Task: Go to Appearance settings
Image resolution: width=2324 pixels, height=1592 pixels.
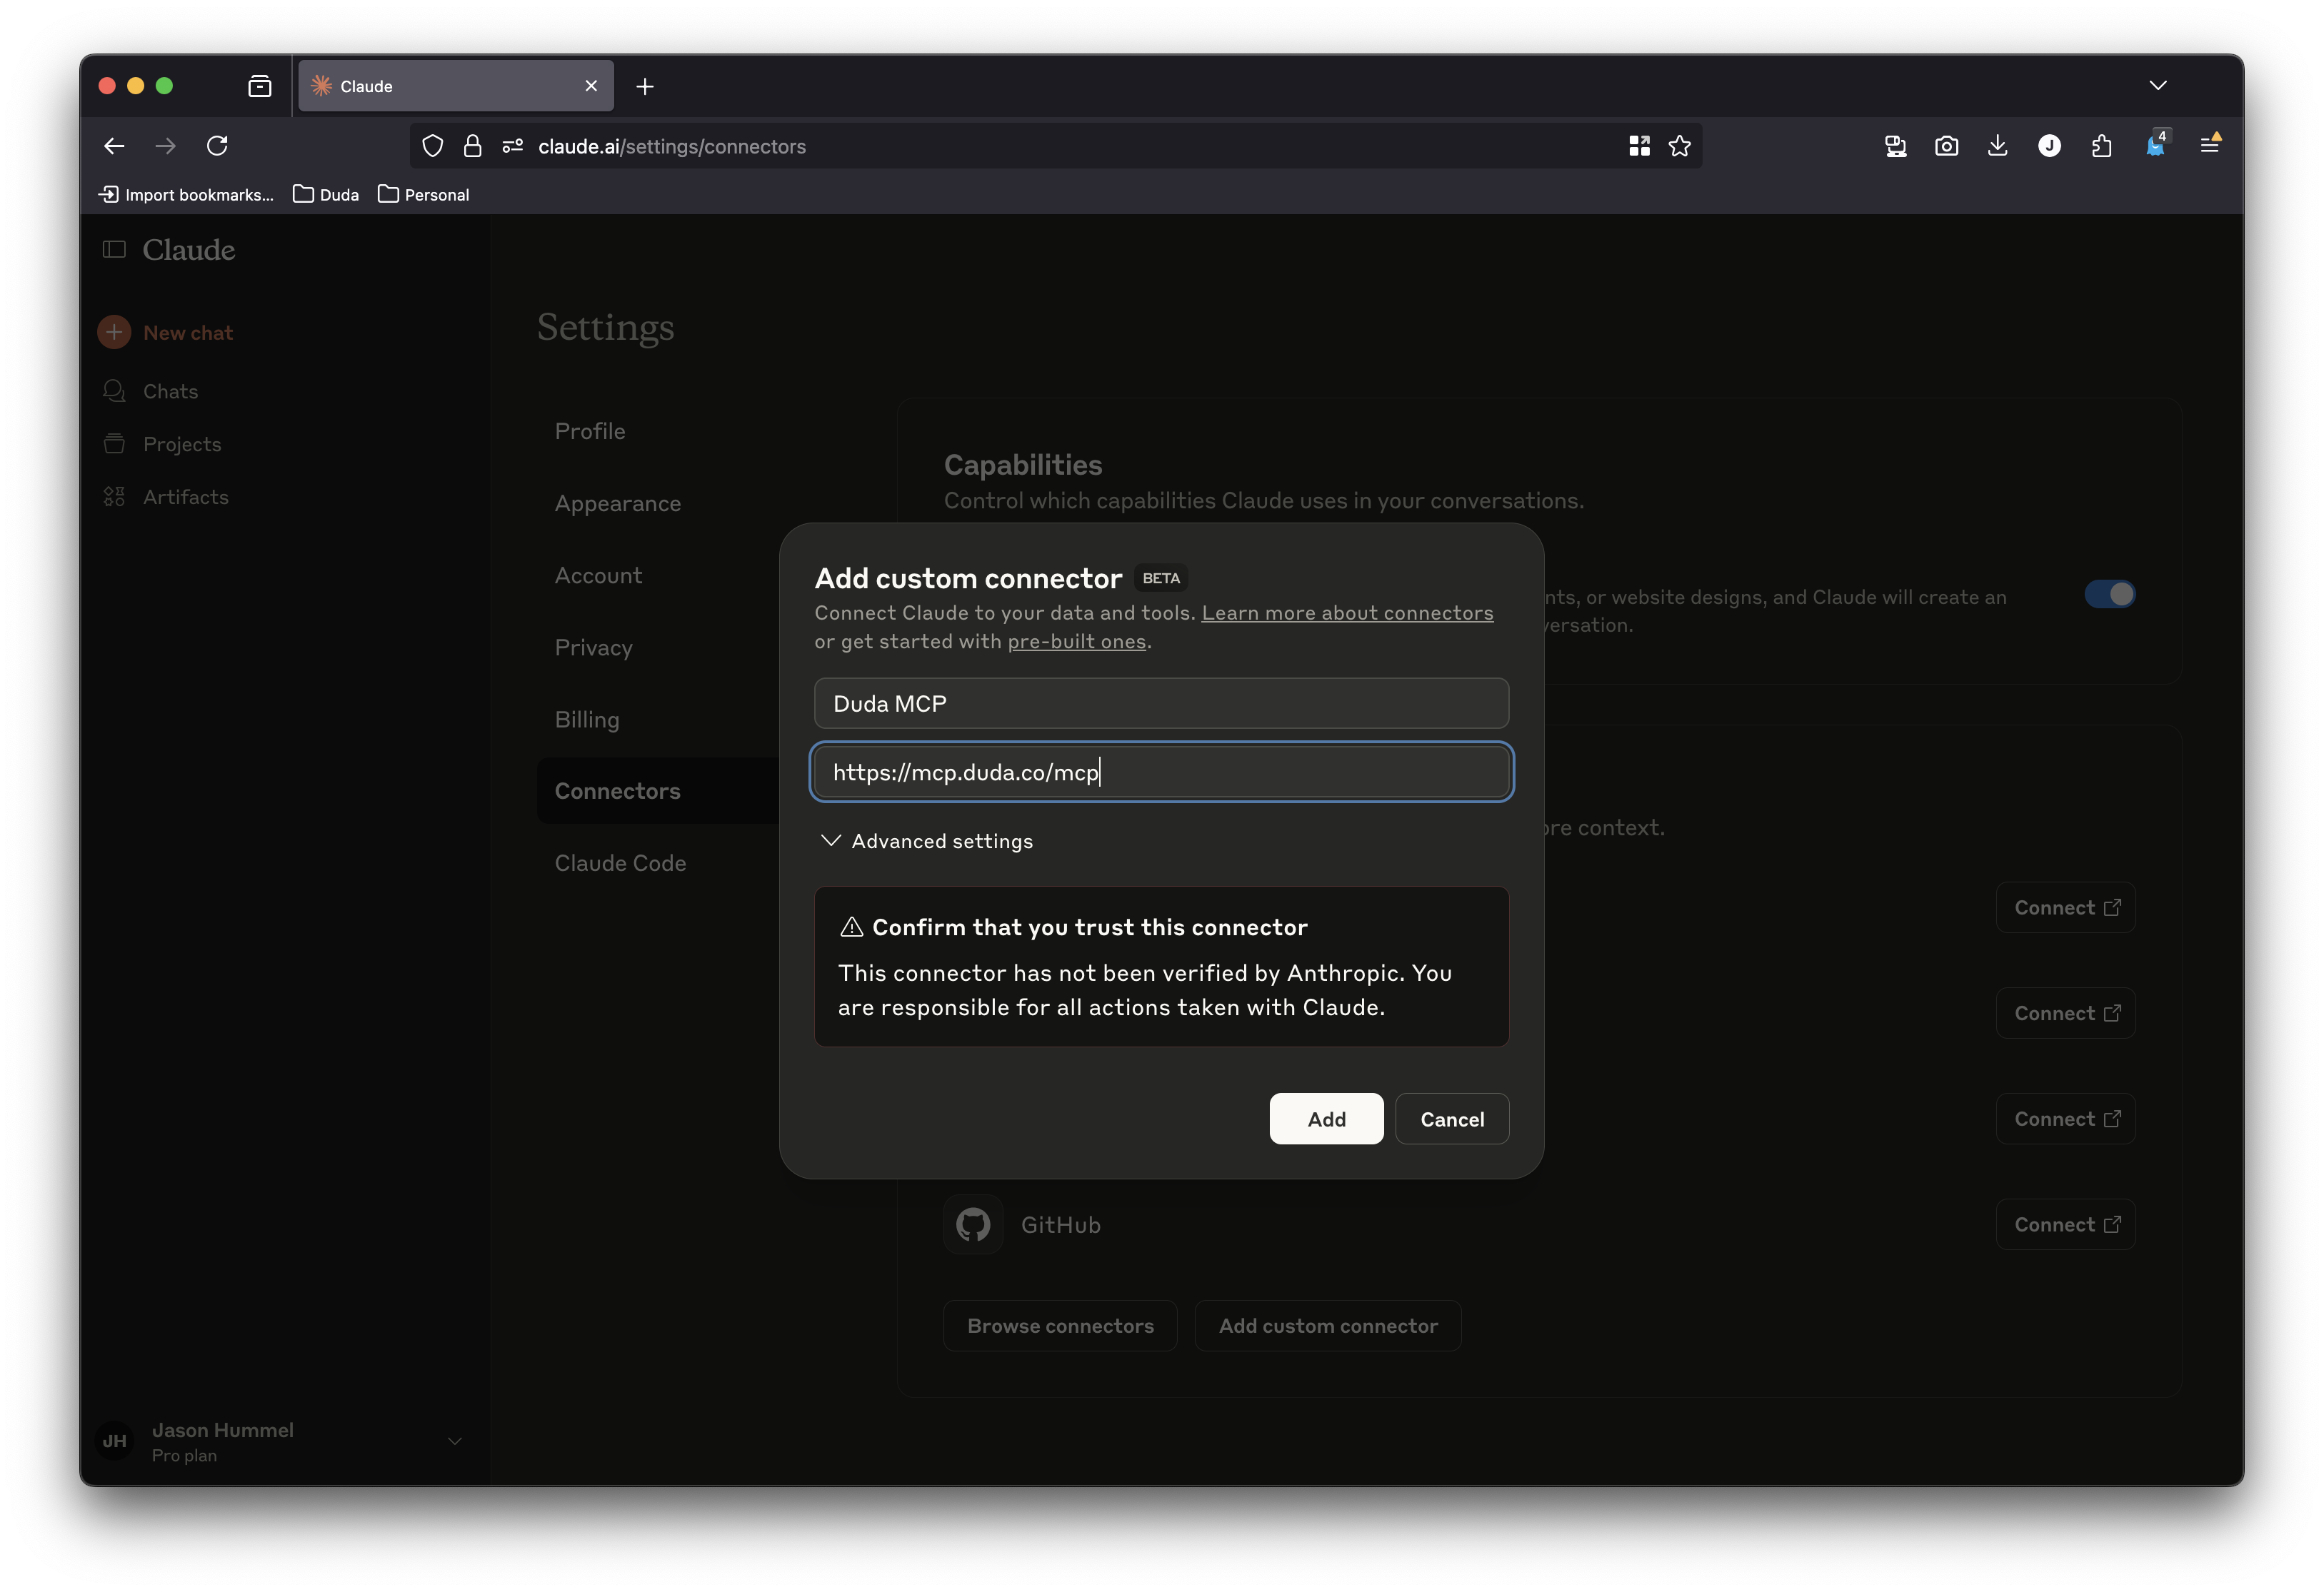Action: pos(618,503)
